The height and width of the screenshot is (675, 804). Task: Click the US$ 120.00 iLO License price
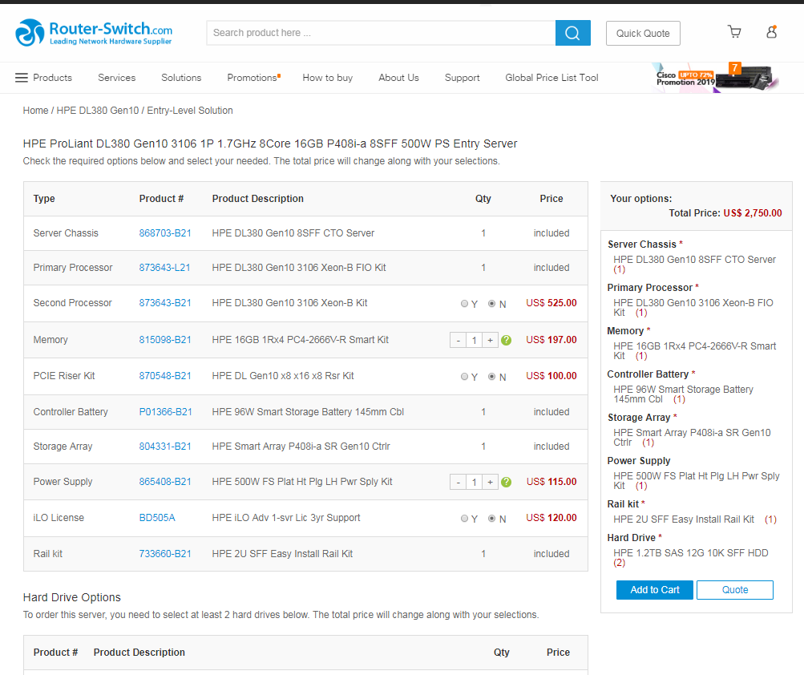click(551, 518)
